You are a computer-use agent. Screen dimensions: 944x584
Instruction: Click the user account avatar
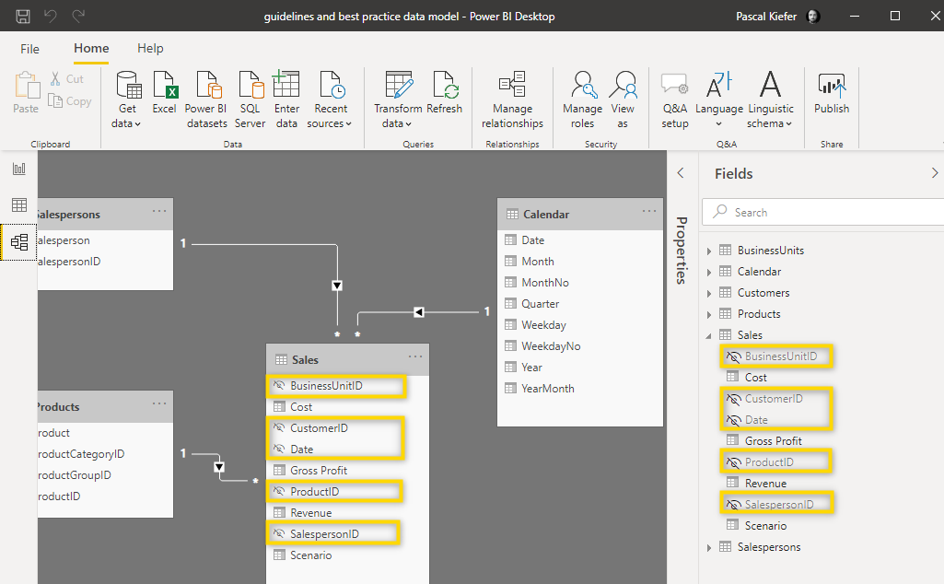[813, 17]
